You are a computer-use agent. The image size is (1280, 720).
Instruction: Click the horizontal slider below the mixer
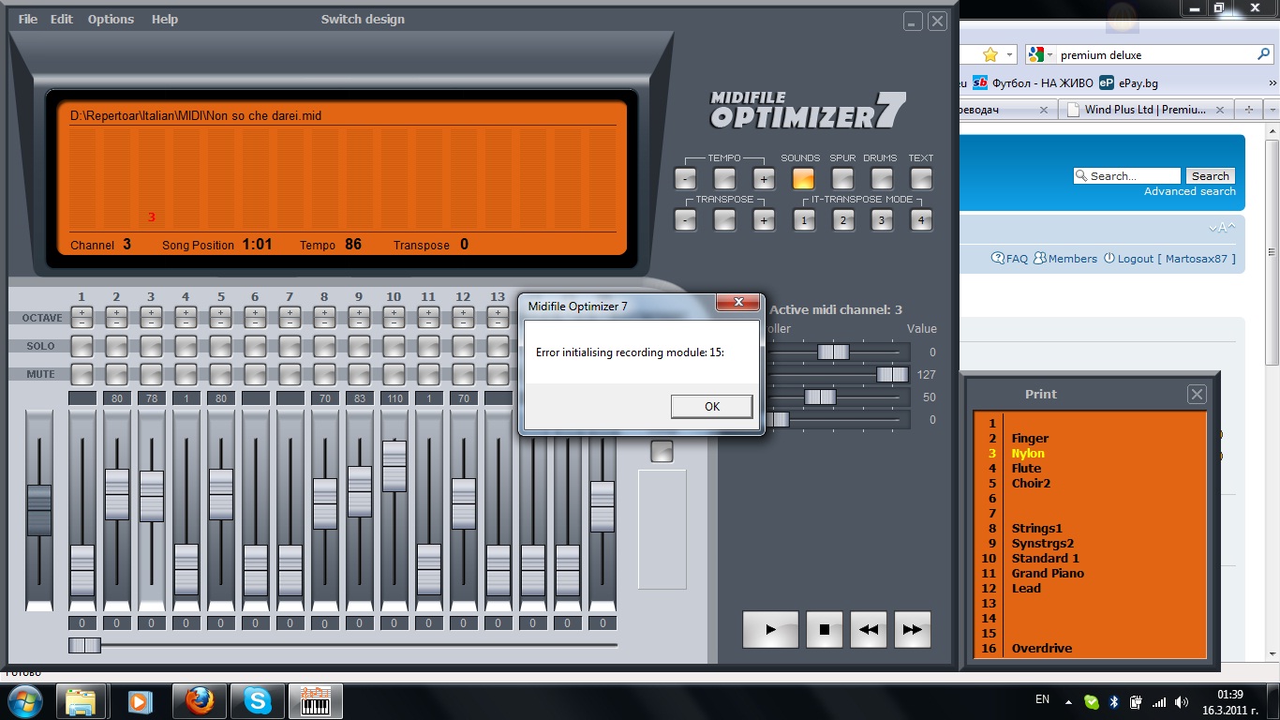84,645
